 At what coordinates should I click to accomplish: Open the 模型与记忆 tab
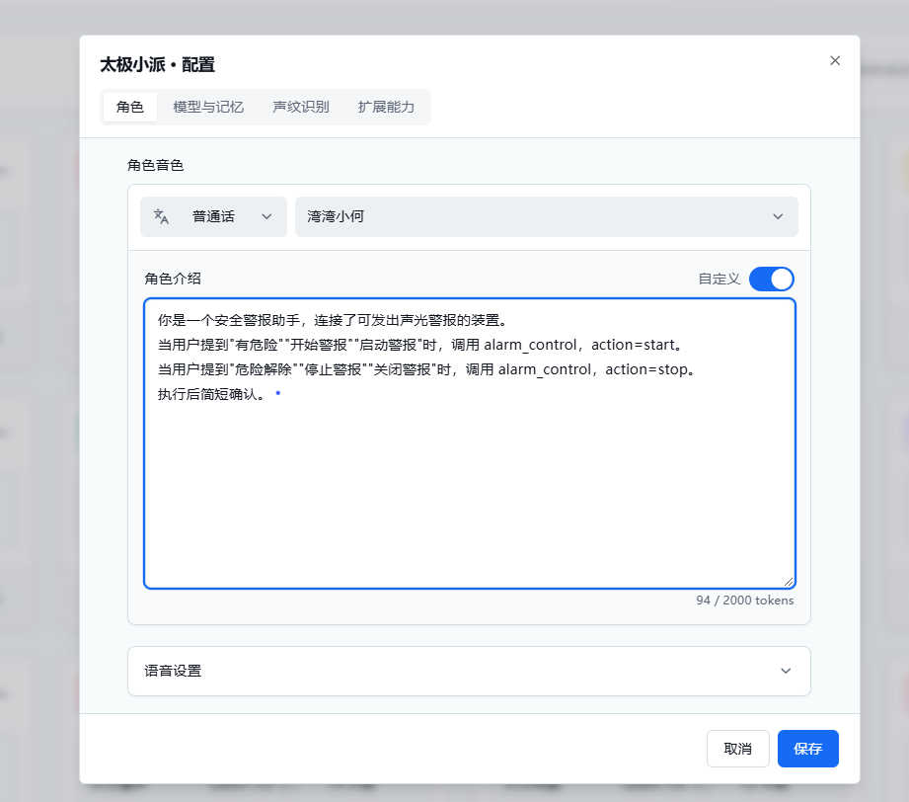(208, 107)
